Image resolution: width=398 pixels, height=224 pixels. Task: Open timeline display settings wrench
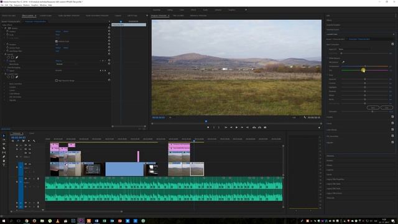(x=34, y=141)
